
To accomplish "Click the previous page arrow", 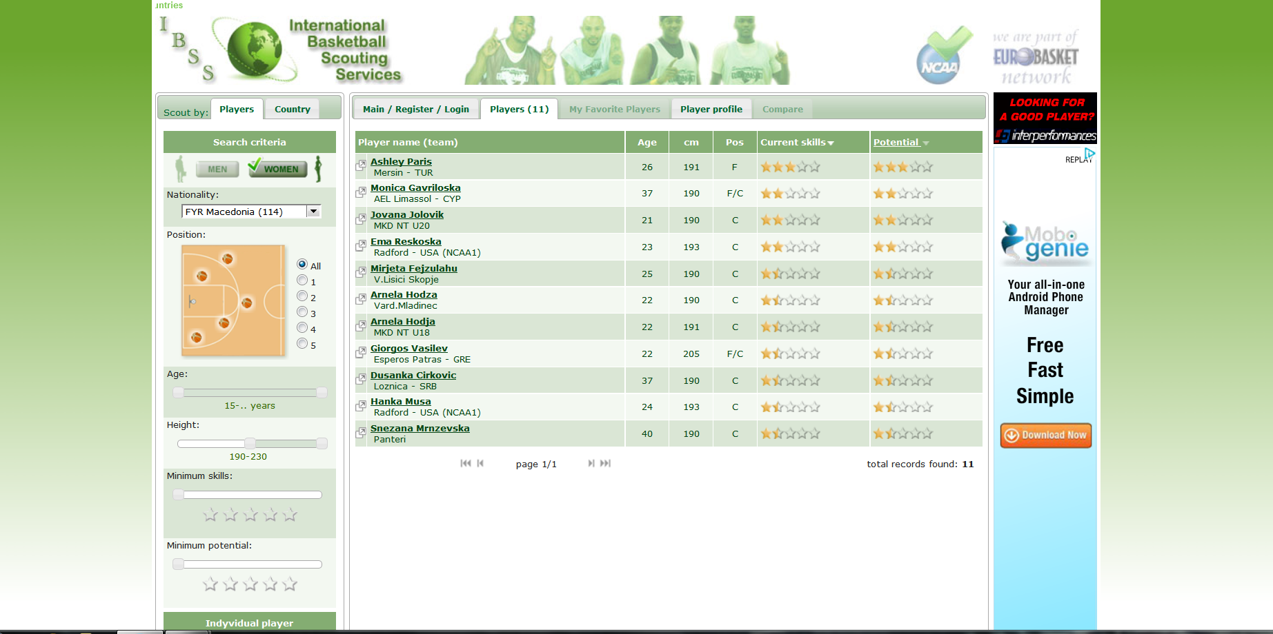I will click(x=480, y=464).
